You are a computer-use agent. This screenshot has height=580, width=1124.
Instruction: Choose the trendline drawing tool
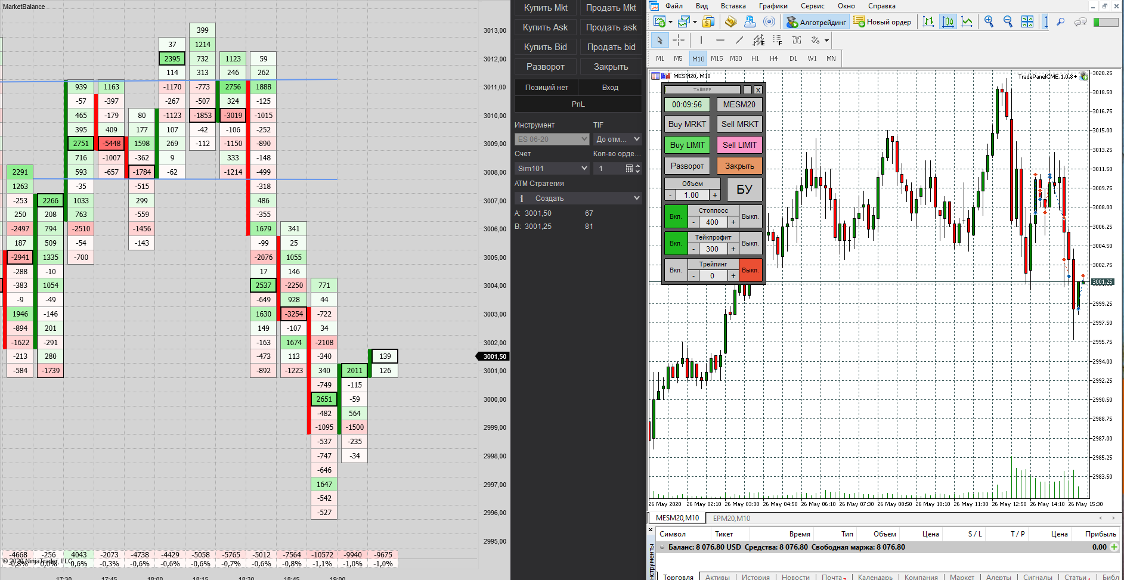[x=739, y=40]
